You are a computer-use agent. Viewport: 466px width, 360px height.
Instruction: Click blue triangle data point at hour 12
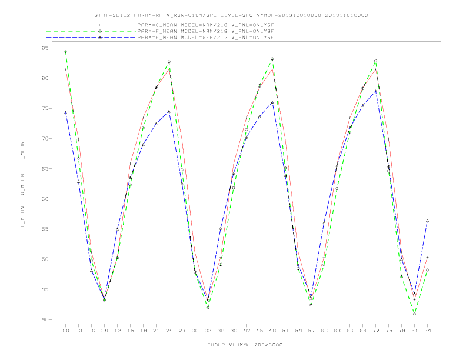(x=118, y=229)
